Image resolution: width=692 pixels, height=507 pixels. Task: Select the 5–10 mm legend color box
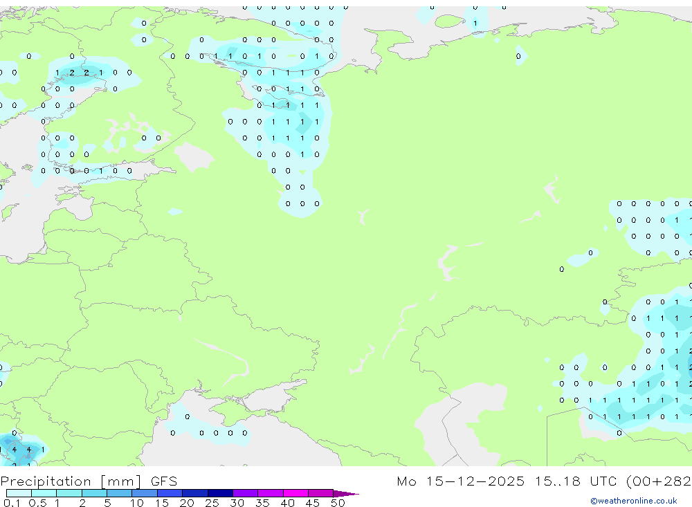pyautogui.click(x=120, y=493)
